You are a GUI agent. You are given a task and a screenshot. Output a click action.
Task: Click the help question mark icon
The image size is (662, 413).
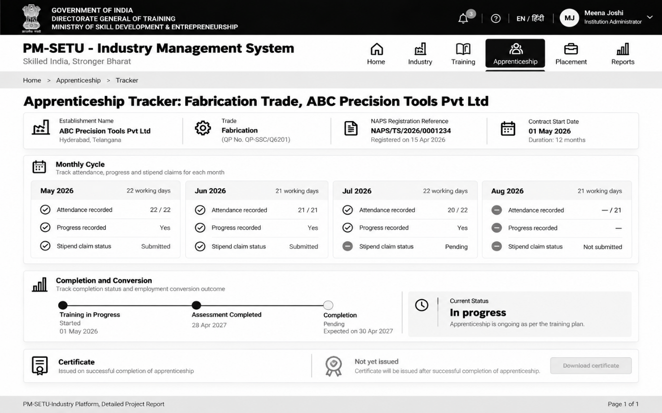coord(496,19)
